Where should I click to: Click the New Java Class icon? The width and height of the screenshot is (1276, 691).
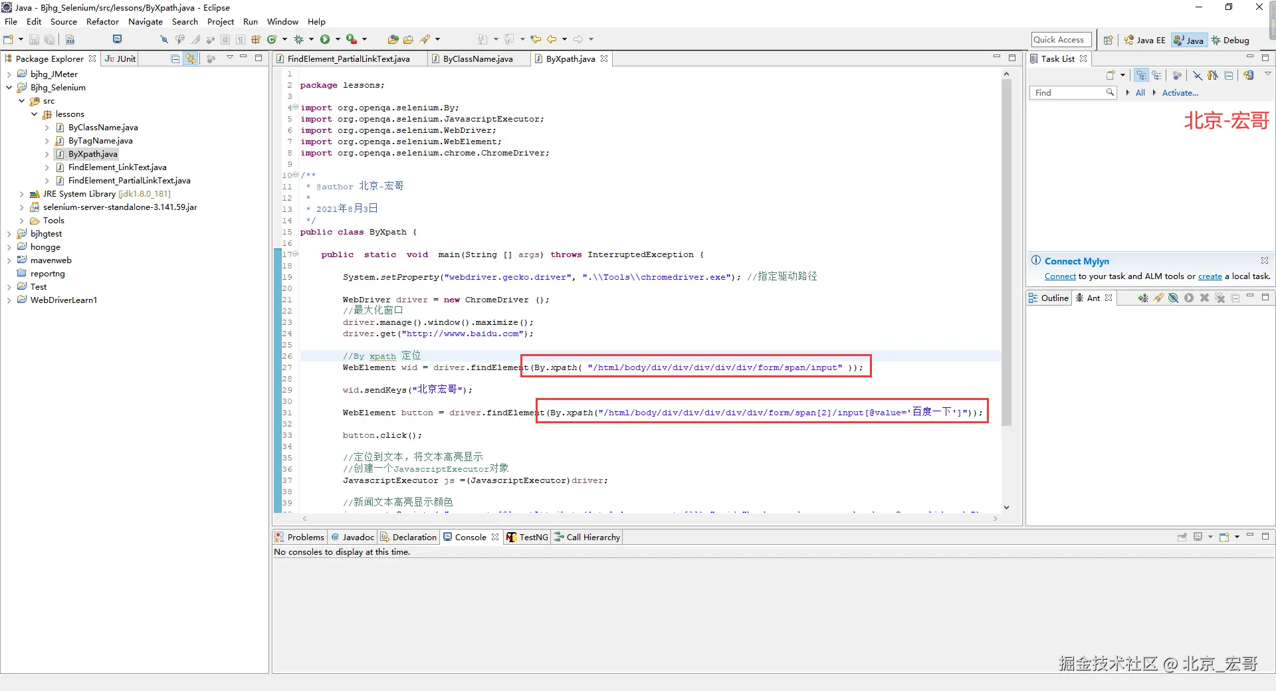tap(272, 40)
